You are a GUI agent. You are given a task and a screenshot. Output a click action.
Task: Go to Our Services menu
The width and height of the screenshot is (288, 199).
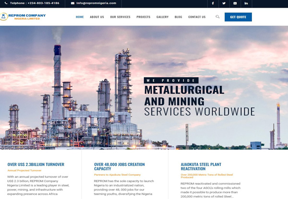pyautogui.click(x=120, y=17)
